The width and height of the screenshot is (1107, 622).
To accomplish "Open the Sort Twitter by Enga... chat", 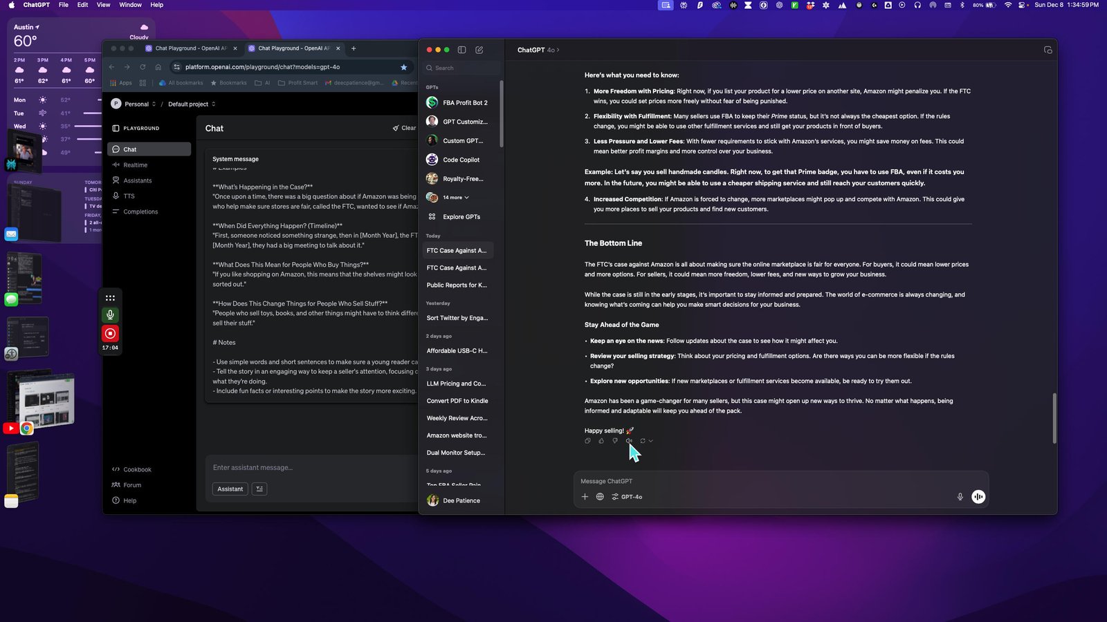I will [458, 318].
